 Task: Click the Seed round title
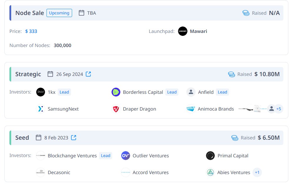22,138
